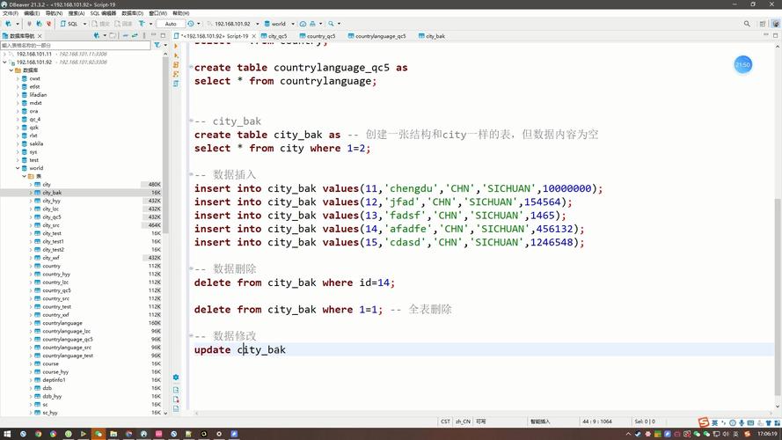Screen dimensions: 782x440
Task: Click the execute script icon in editor gutter
Action: (x=176, y=65)
